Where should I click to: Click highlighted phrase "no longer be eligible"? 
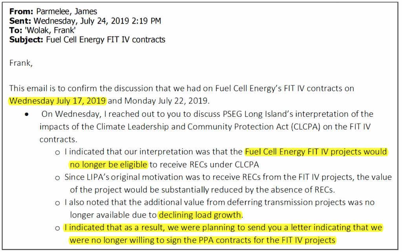click(x=109, y=164)
